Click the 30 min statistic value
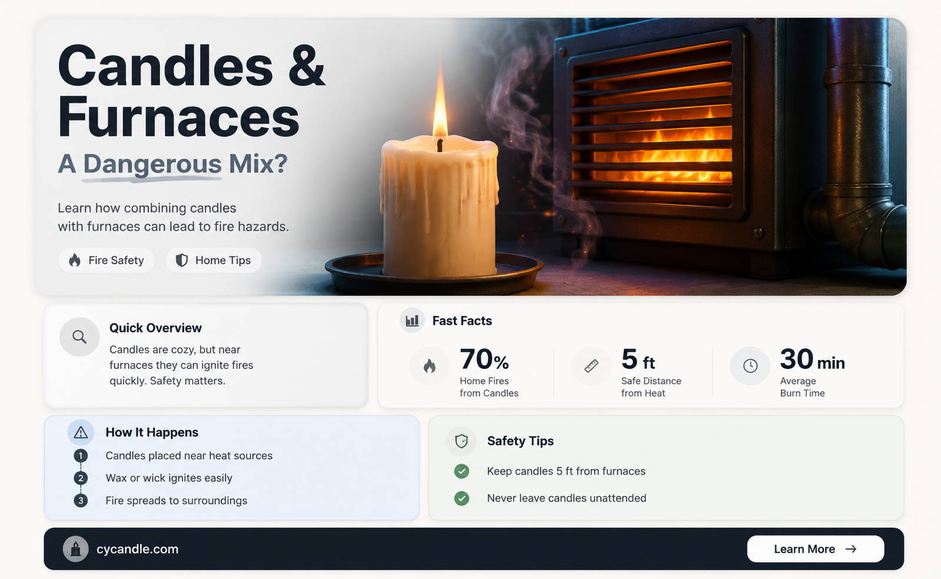This screenshot has height=579, width=941. 812,360
